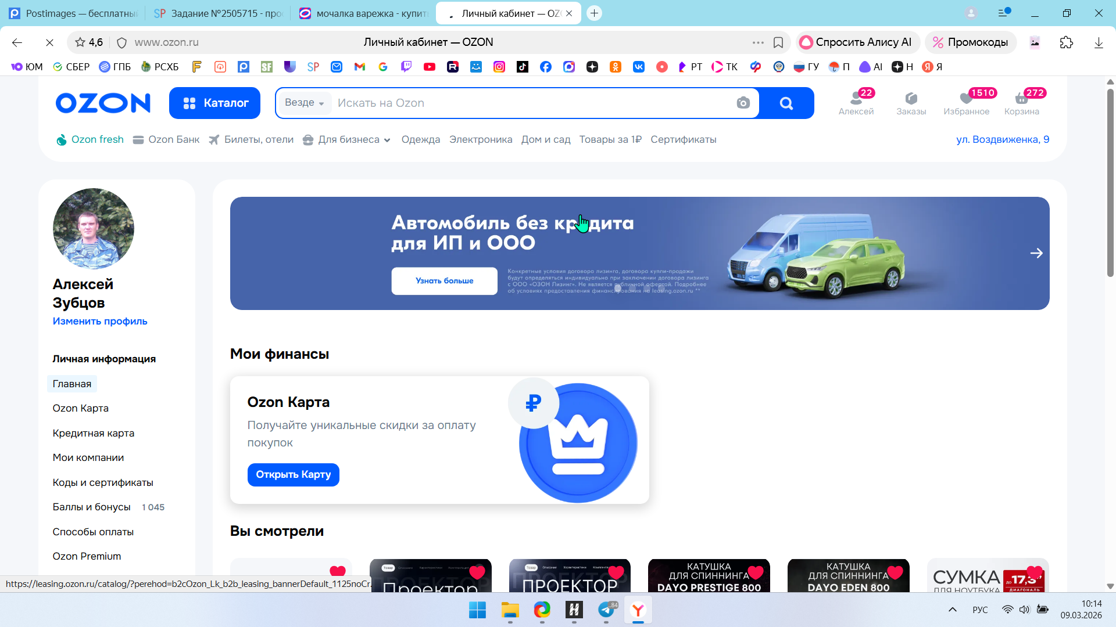Click the Изменить профиль link
The width and height of the screenshot is (1116, 627).
[100, 321]
